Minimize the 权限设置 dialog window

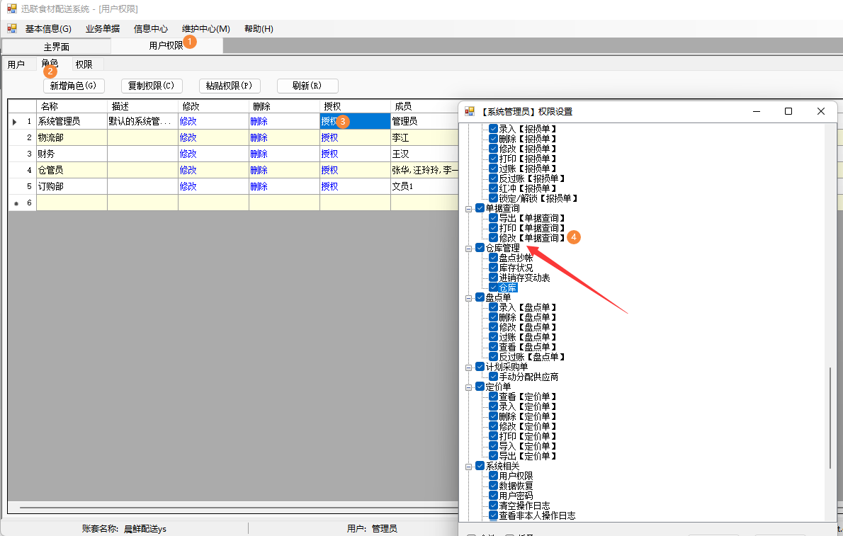pos(757,111)
